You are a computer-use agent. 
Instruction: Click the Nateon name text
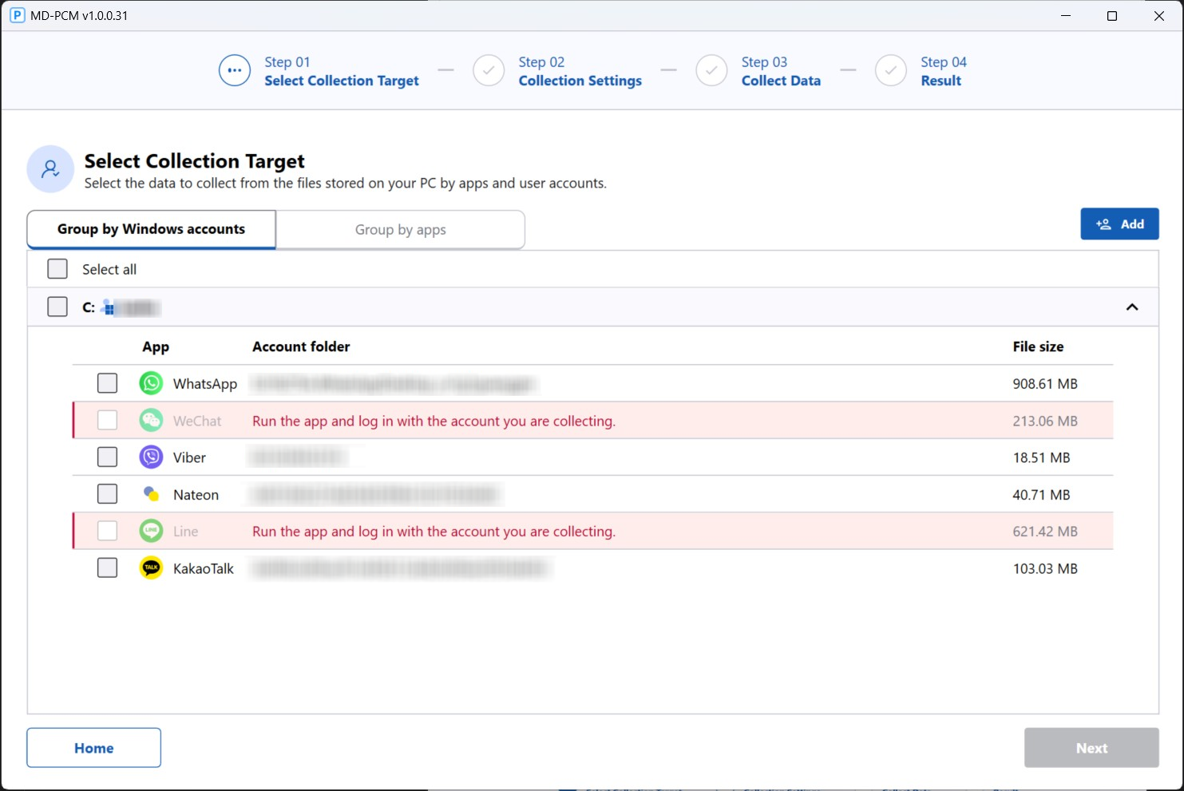[x=196, y=495]
